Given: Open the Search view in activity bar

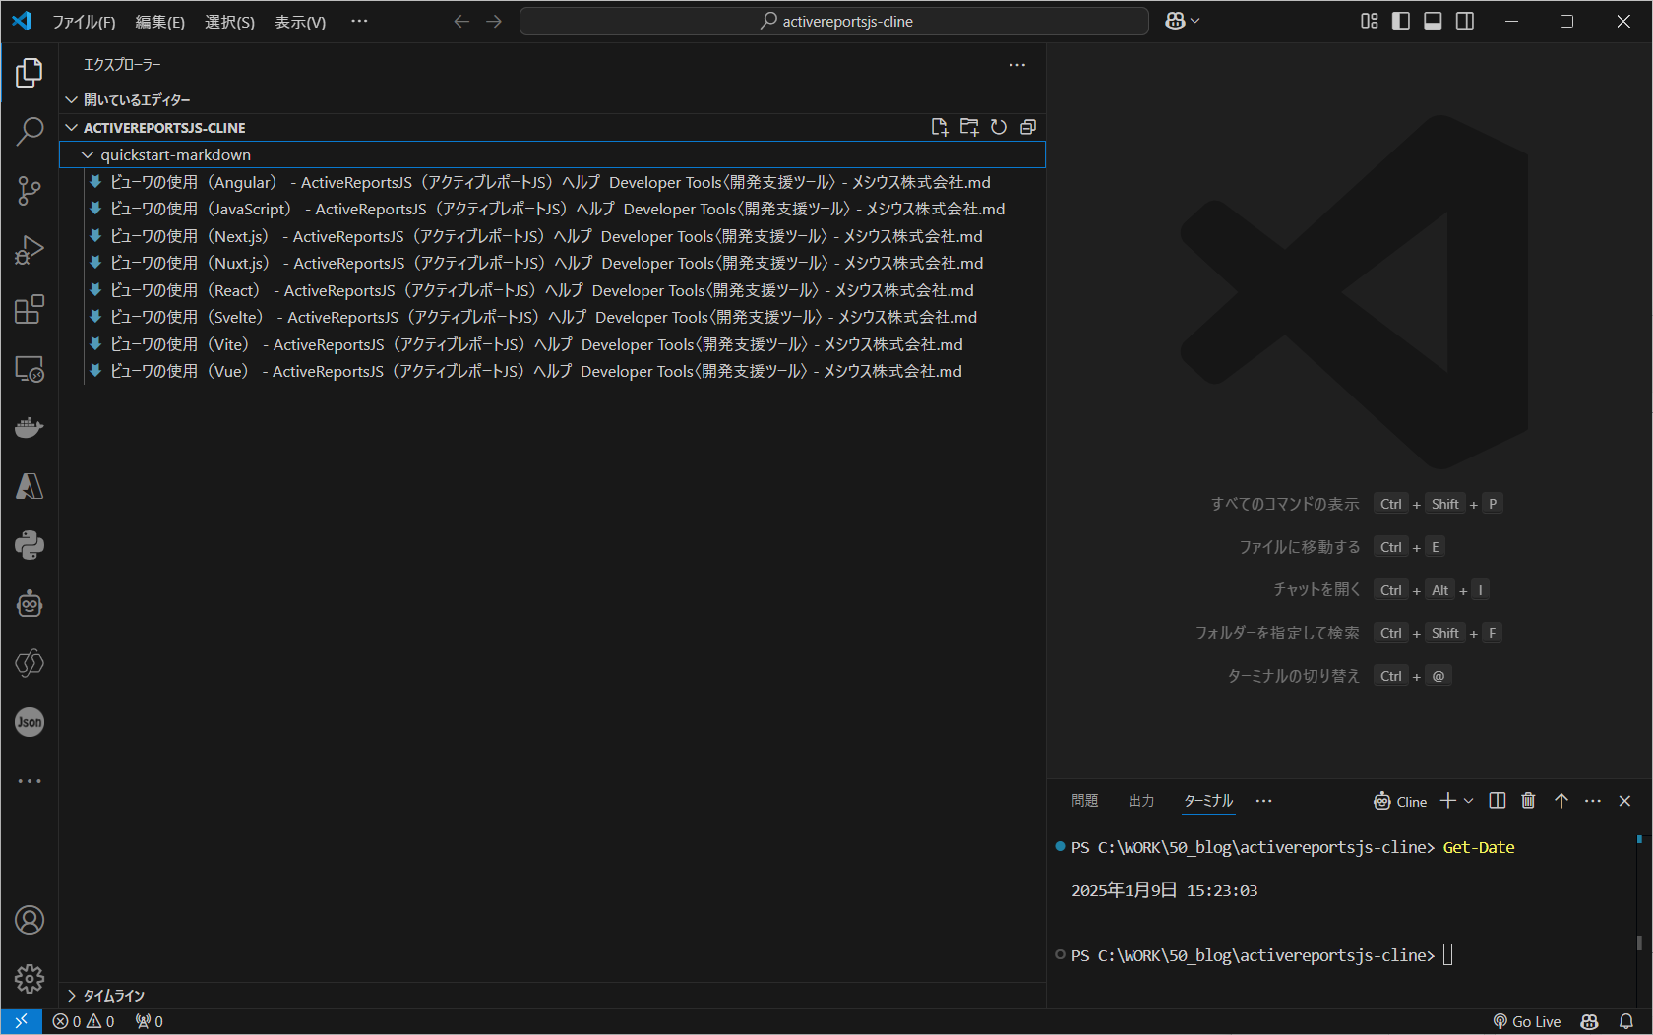Looking at the screenshot, I should [30, 132].
